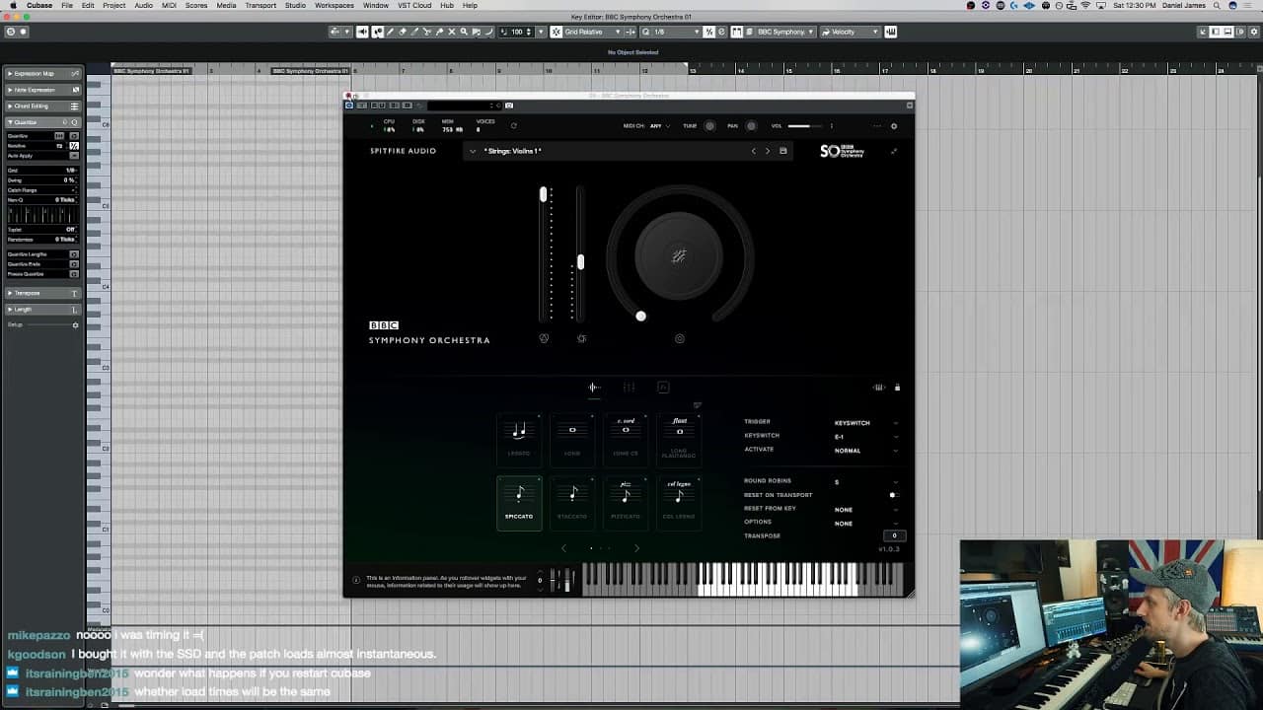Open the Keyswitch E-1 dropdown
The image size is (1263, 710).
click(866, 437)
